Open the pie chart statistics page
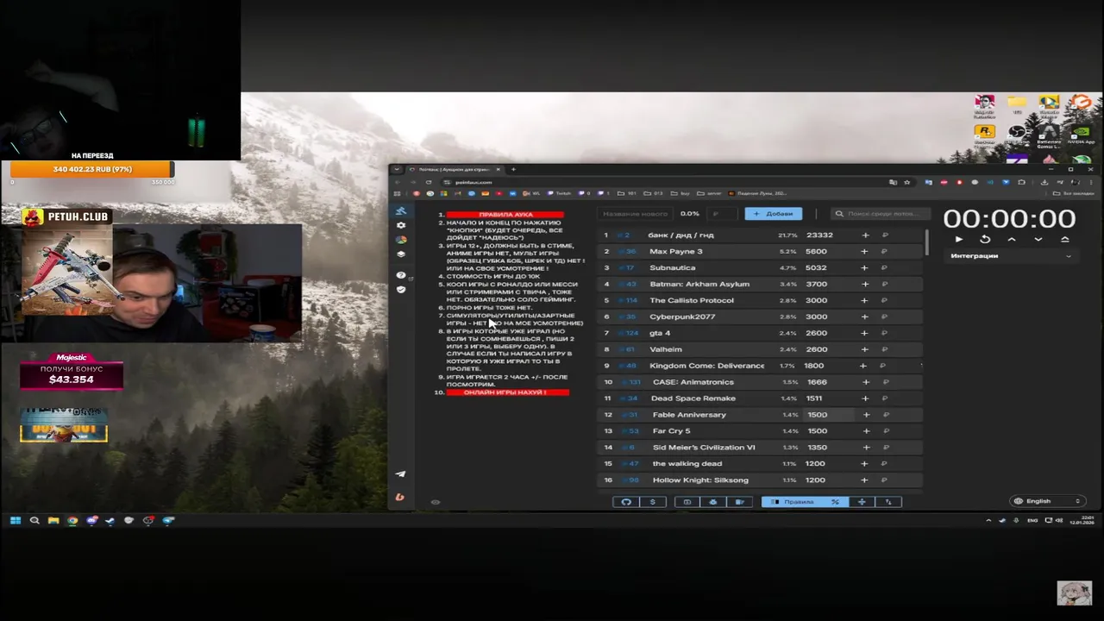 click(x=400, y=240)
